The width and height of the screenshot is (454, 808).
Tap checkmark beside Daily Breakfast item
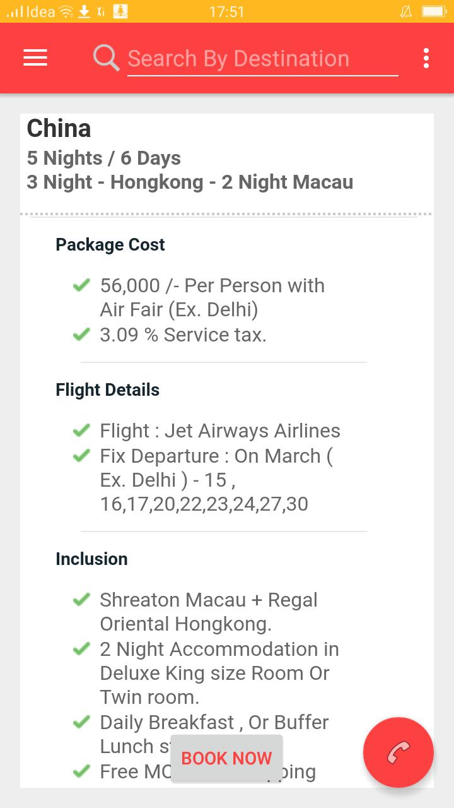pyautogui.click(x=81, y=722)
